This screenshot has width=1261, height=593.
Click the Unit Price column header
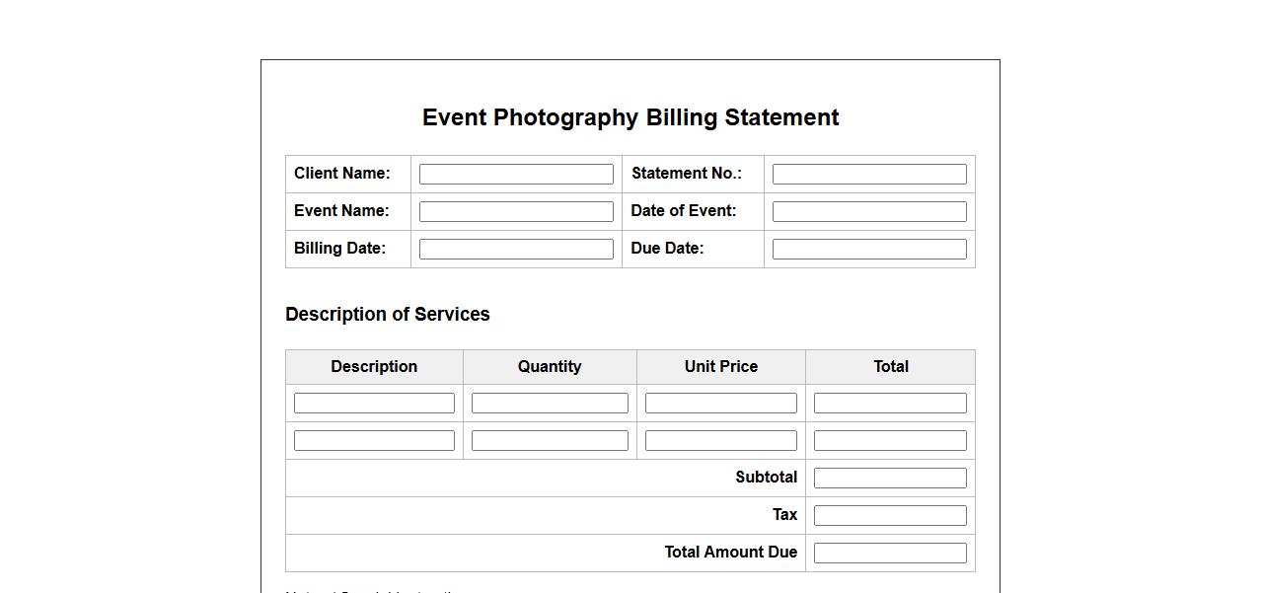coord(720,366)
